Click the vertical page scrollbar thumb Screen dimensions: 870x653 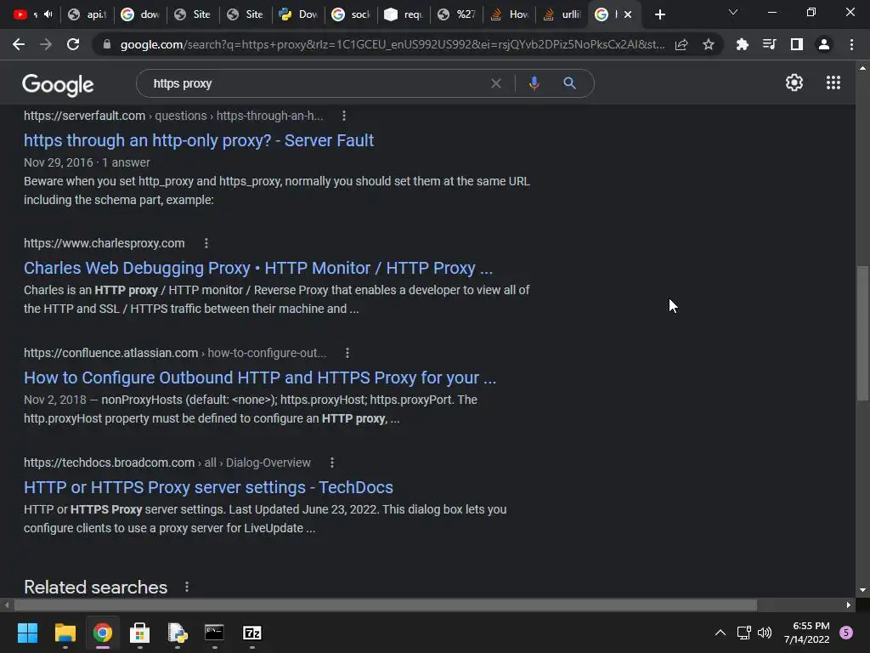click(x=862, y=333)
